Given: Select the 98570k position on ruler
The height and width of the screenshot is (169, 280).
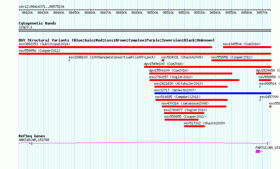Looking at the screenshot, I should tap(262, 13).
